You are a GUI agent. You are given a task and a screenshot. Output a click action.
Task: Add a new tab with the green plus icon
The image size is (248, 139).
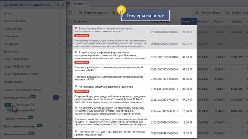68,3
